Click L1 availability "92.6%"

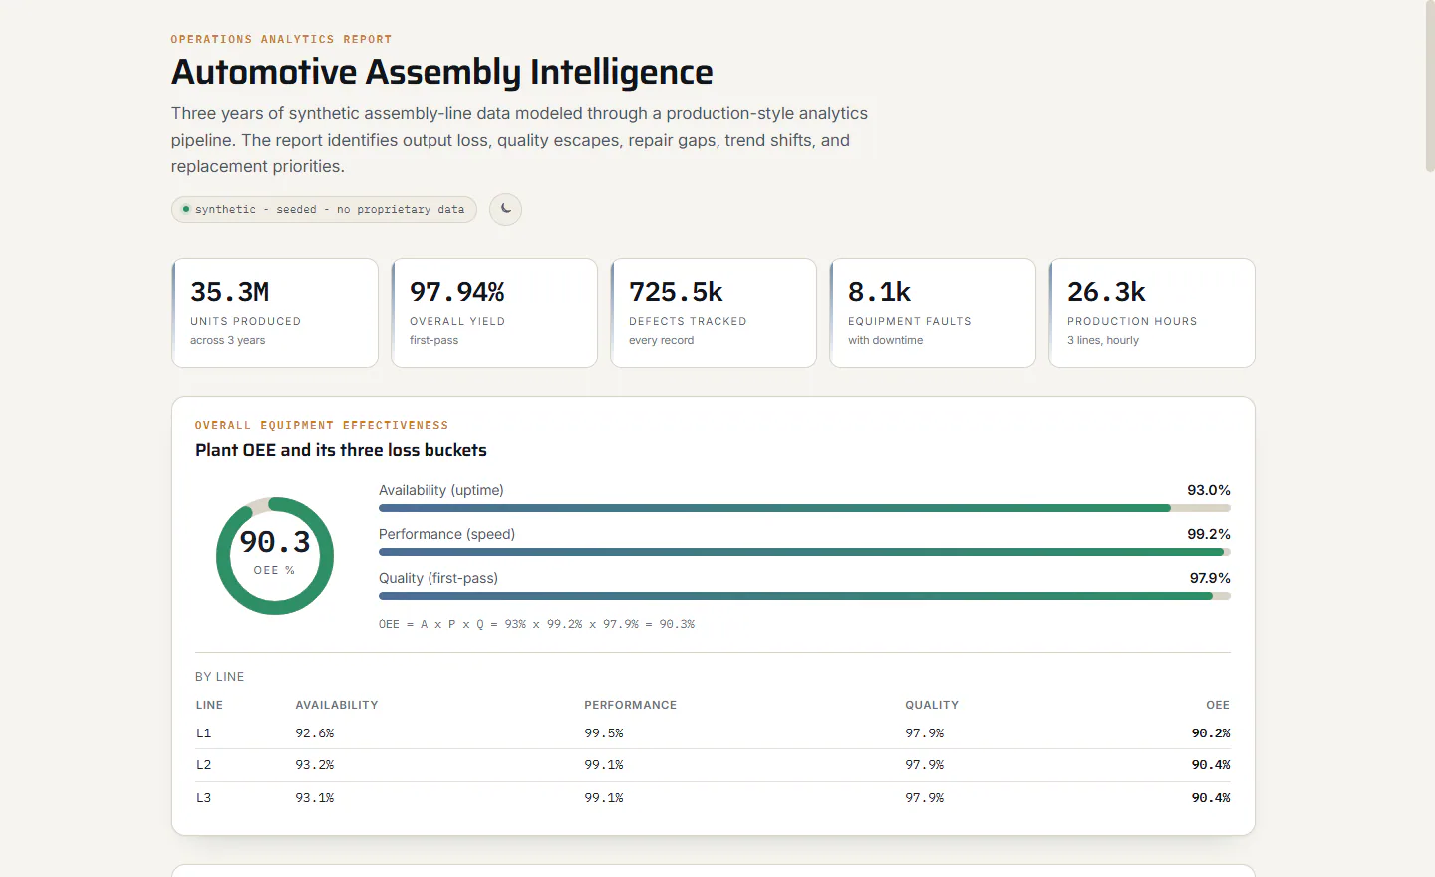coord(315,733)
